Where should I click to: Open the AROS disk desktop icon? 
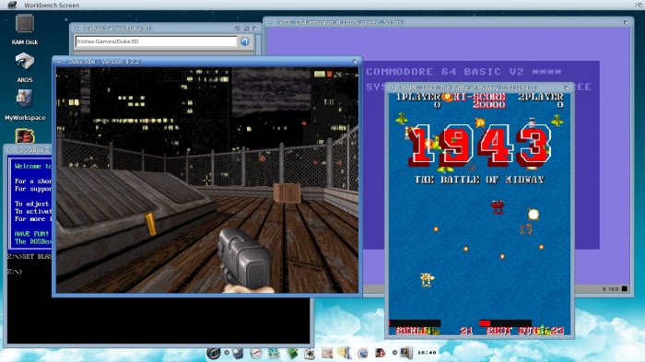tap(24, 67)
